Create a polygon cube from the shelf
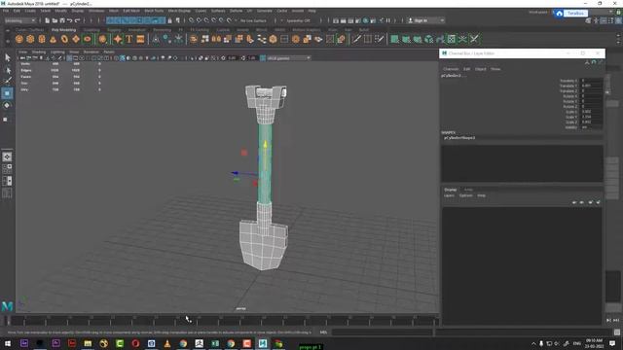 point(30,39)
